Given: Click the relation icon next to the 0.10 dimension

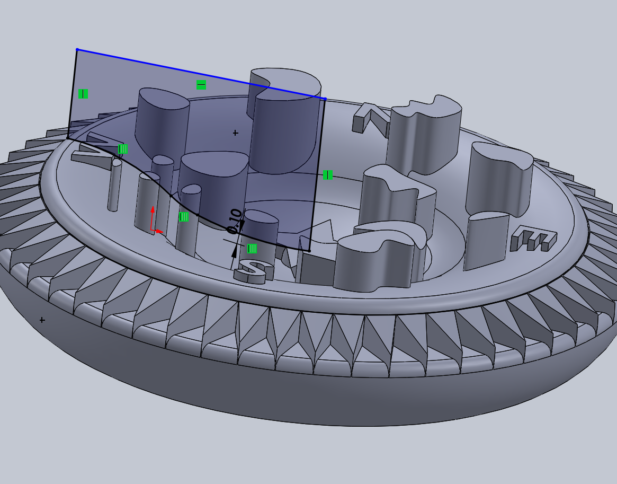Looking at the screenshot, I should tap(253, 246).
